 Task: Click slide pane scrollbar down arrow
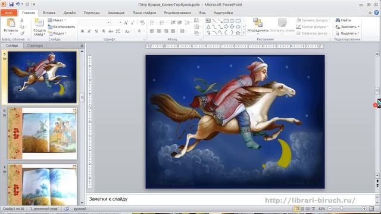click(82, 203)
